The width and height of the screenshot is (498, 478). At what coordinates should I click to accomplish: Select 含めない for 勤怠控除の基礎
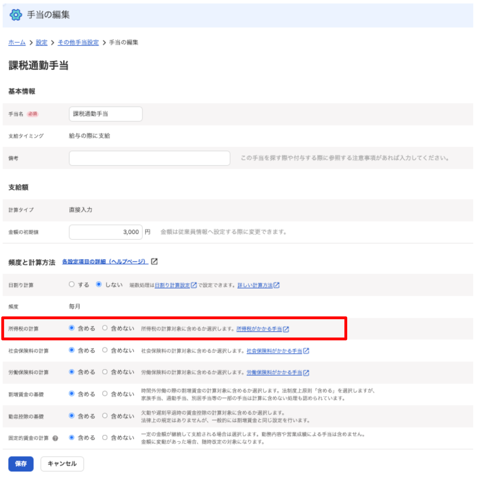click(x=105, y=416)
